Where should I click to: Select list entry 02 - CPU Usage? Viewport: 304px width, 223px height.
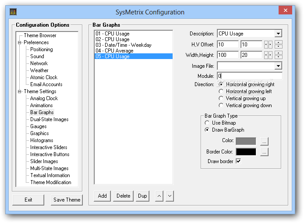(134, 39)
